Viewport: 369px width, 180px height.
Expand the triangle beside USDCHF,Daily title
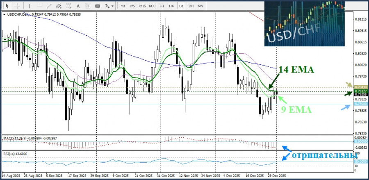point(4,14)
